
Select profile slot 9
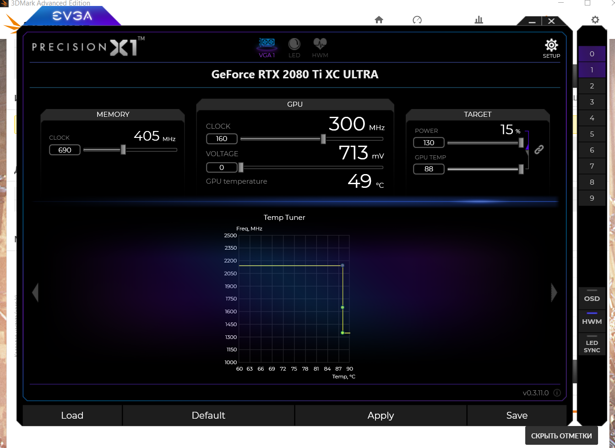(x=592, y=198)
